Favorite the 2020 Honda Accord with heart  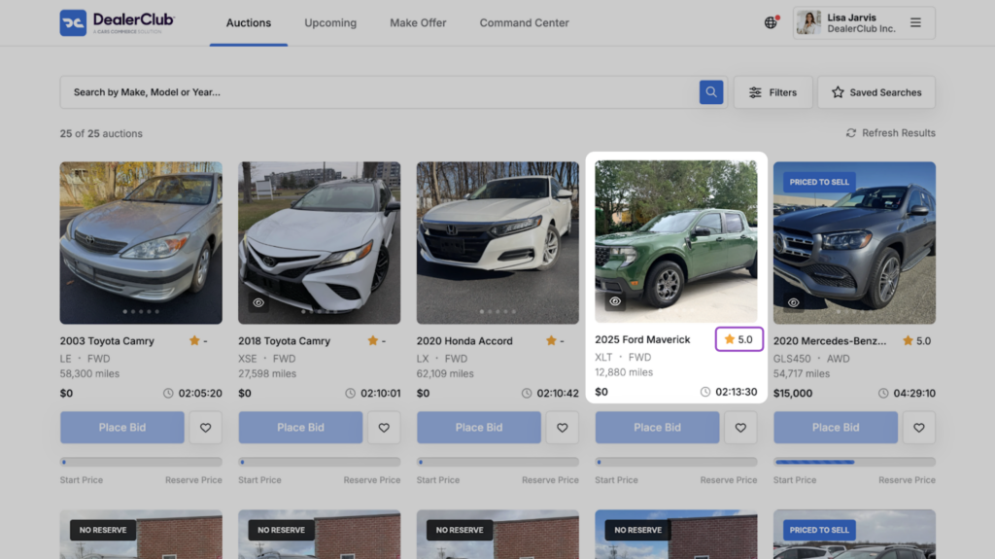coord(563,428)
